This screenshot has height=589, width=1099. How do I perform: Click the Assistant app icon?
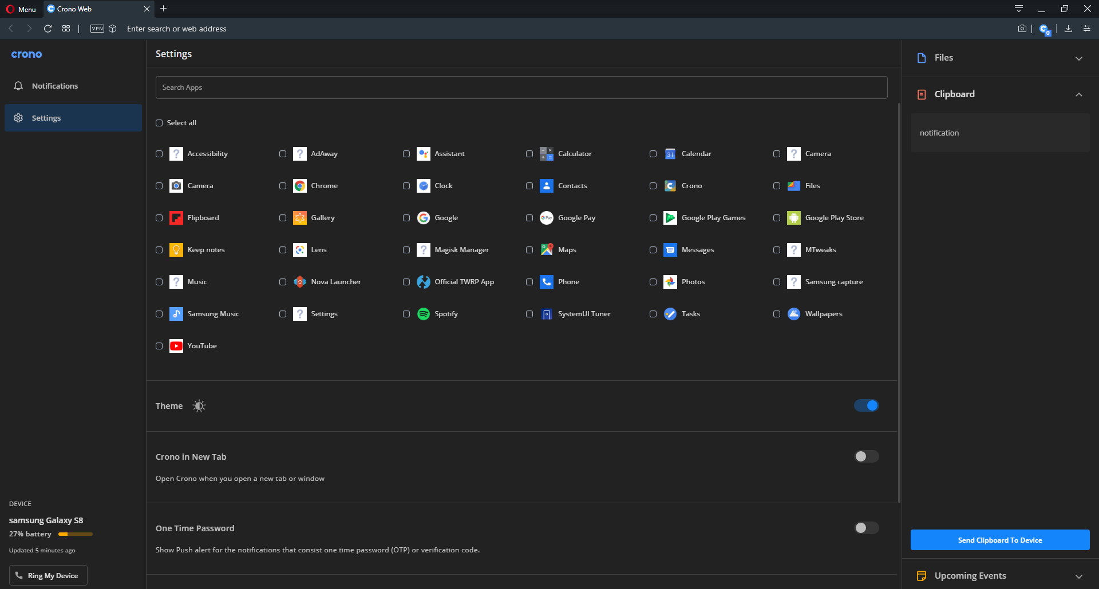[x=424, y=154]
